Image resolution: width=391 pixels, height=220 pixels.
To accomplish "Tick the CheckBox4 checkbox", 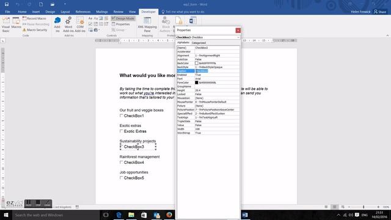I will 122,163.
